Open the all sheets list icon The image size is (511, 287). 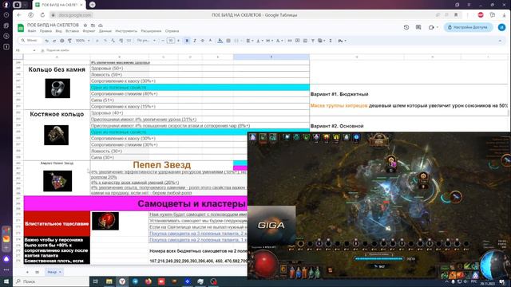(38, 272)
